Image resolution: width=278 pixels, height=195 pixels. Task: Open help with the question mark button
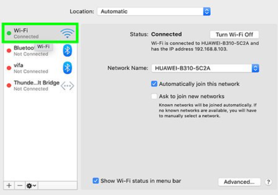pyautogui.click(x=268, y=182)
